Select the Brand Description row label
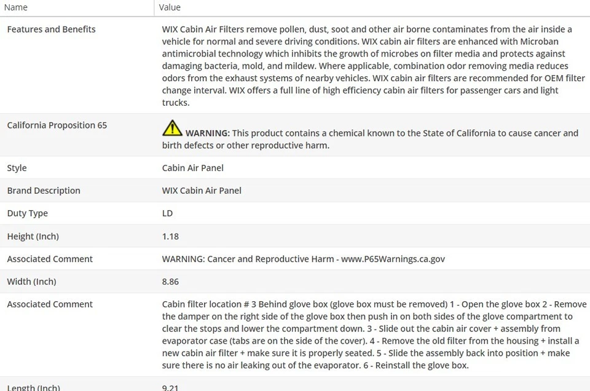The height and width of the screenshot is (391, 590). coord(44,191)
